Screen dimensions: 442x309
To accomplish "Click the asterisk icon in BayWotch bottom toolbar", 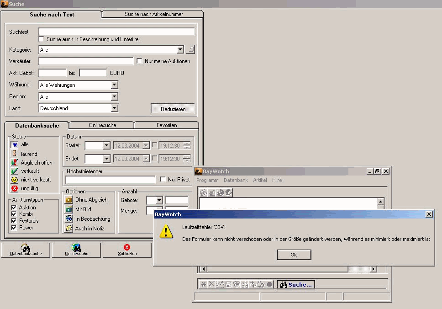I will pos(203,284).
